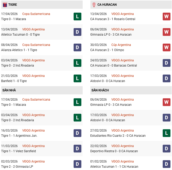Click the TIGRE team name header

13,5
